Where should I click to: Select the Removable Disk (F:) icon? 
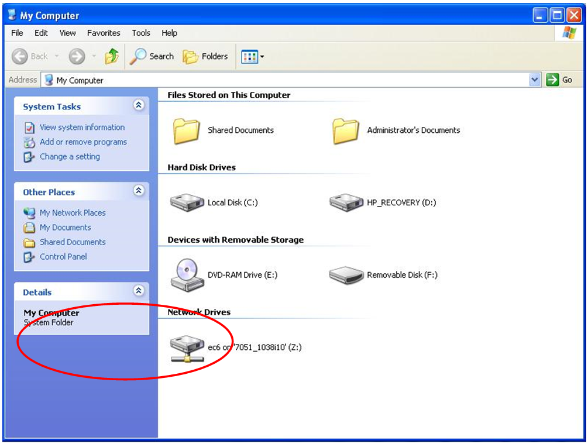click(x=346, y=275)
